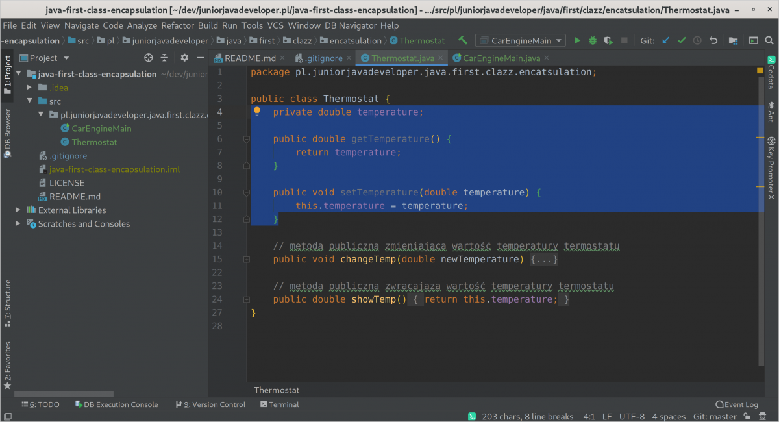779x422 pixels.
Task: Open the Refactor menu
Action: coord(178,25)
